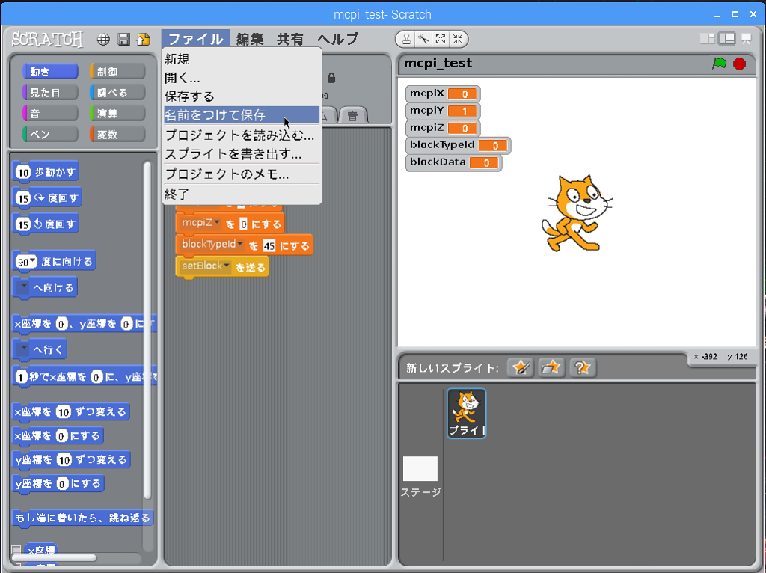Open the へ行く target dropdown
The image size is (766, 573).
pos(23,349)
